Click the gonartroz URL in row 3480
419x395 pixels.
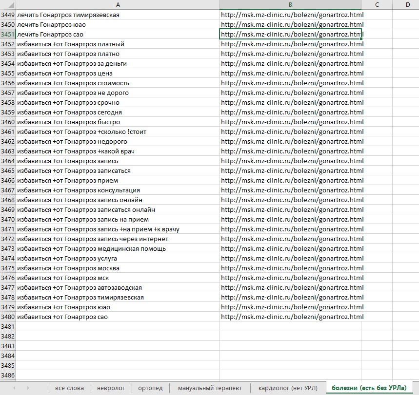point(292,317)
